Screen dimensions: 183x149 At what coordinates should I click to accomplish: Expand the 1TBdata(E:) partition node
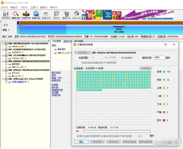(6, 58)
